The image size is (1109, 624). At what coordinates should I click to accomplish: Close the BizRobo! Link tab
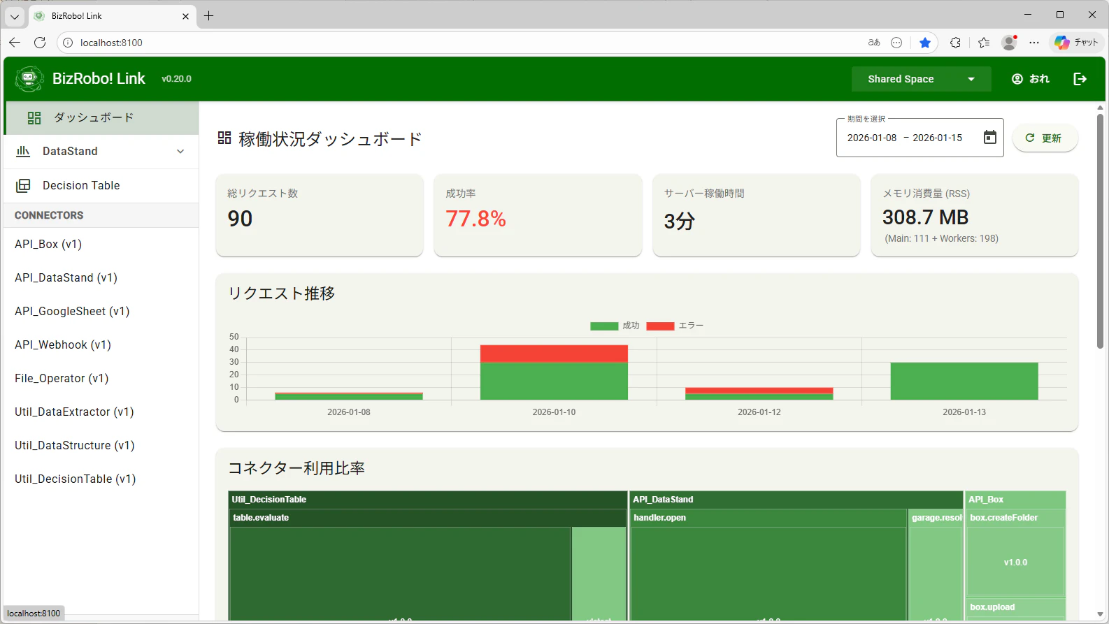[x=185, y=16]
